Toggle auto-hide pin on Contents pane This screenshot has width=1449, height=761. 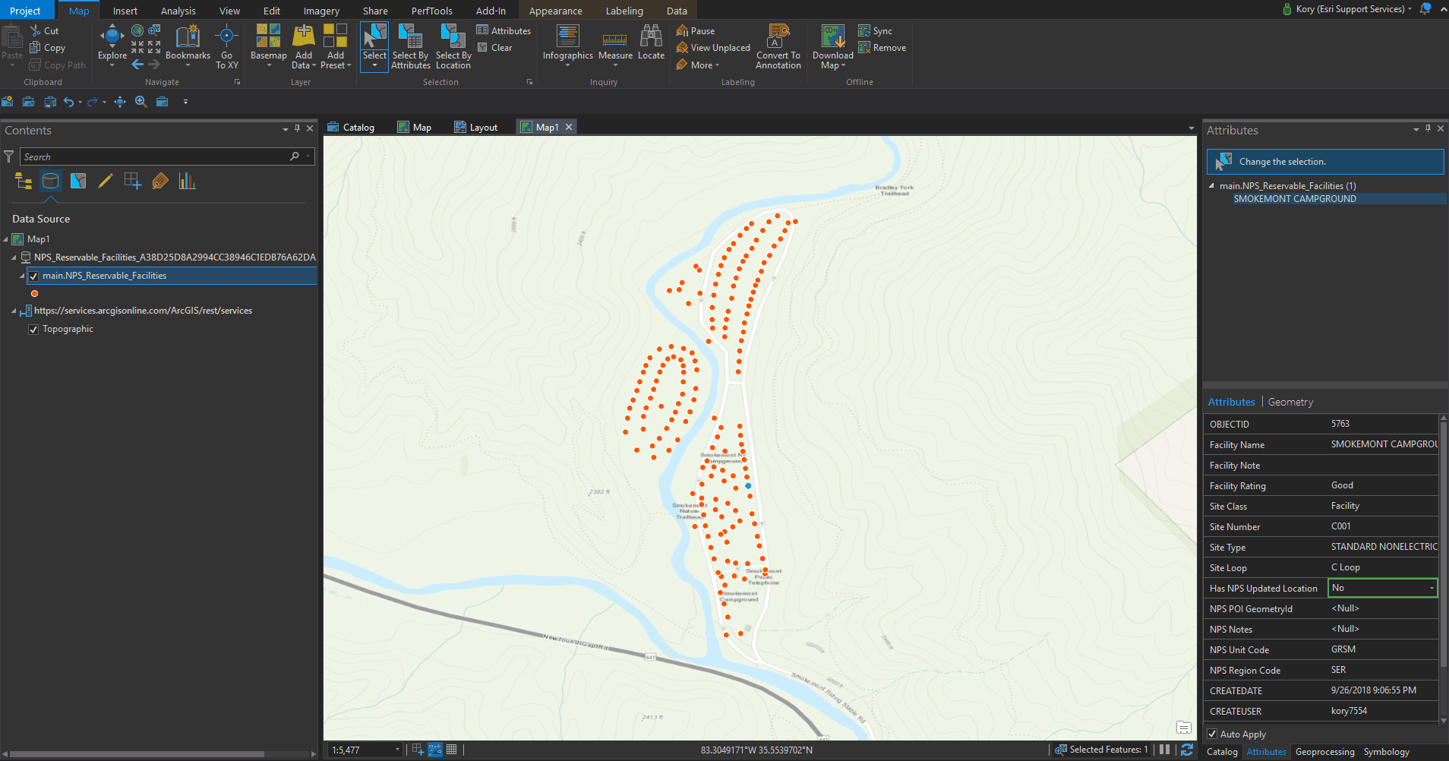click(x=298, y=129)
